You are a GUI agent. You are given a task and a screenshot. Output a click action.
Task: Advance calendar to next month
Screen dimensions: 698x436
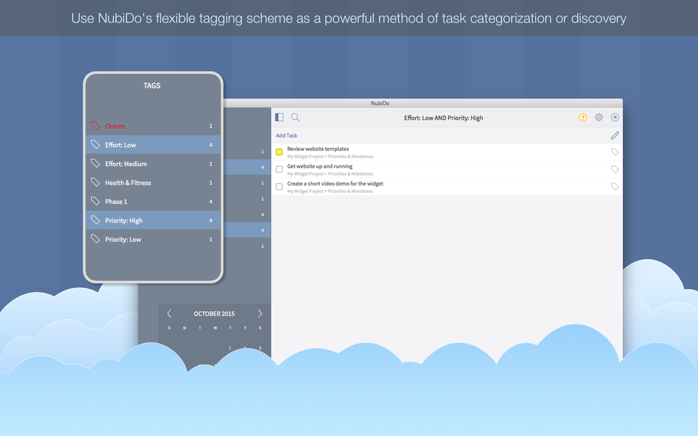coord(260,314)
